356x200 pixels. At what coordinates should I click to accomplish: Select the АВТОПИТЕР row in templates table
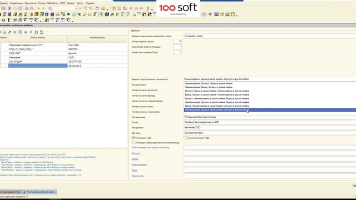pos(63,62)
